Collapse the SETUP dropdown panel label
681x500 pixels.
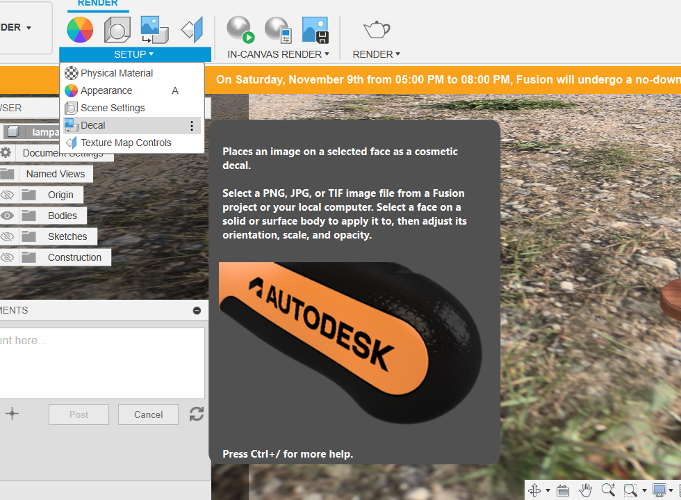tap(133, 54)
